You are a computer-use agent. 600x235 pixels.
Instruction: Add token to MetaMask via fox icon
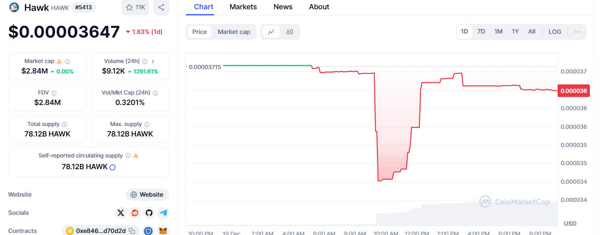[x=163, y=231]
